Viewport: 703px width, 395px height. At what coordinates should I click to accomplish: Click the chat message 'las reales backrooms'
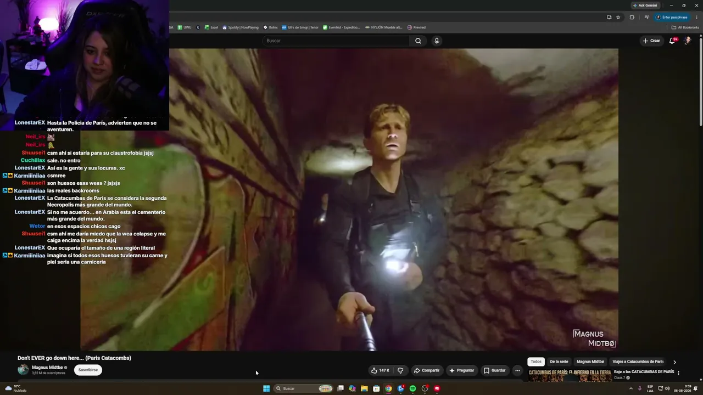73,190
